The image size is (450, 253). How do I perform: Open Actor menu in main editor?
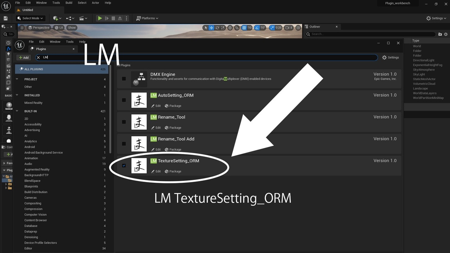[95, 3]
